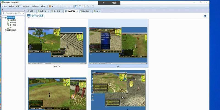The height and width of the screenshot is (110, 220).
Task: Toggle the thumbnail bar toolbar icon
Action: click(80, 6)
